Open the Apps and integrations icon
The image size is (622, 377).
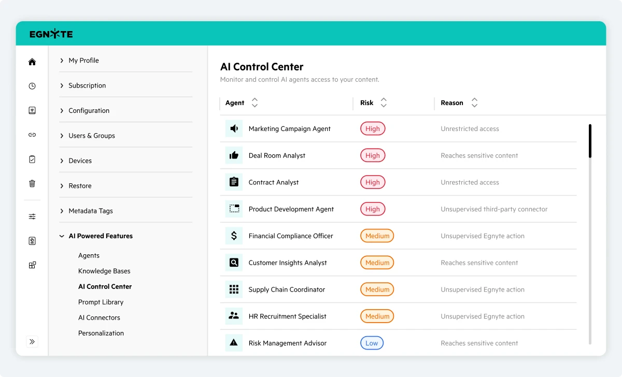32,265
